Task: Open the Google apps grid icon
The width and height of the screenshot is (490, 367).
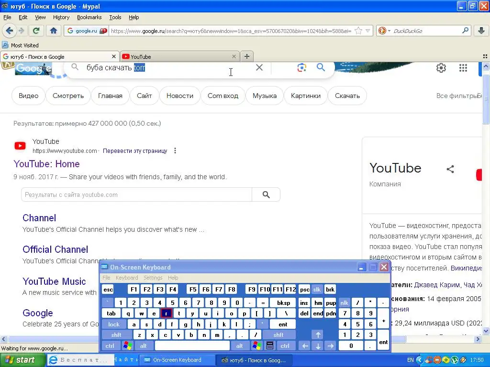Action: pos(463,68)
